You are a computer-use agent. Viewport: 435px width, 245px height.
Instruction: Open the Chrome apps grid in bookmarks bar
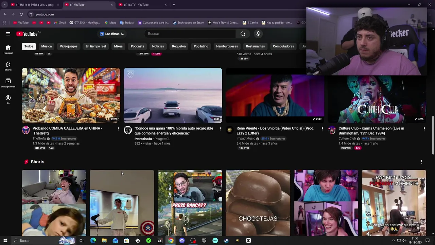pos(4,23)
